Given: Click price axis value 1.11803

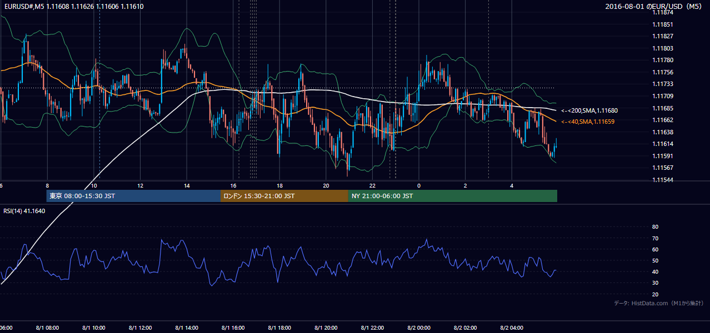Looking at the screenshot, I should point(663,48).
